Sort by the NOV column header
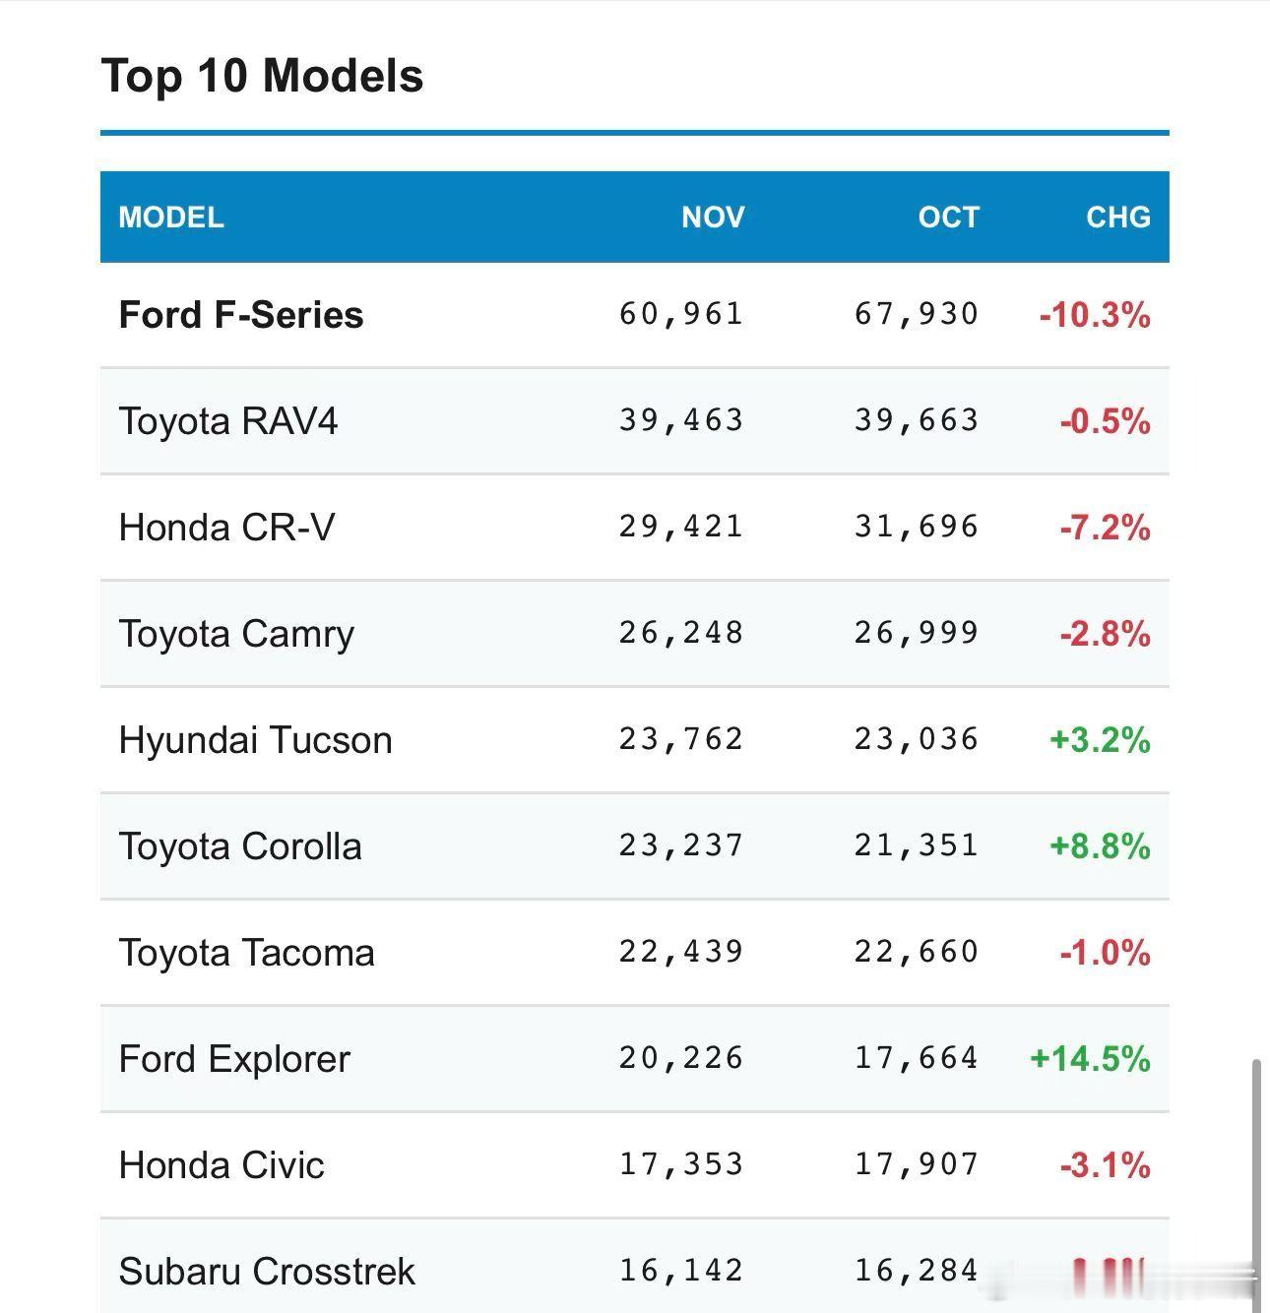 (x=713, y=217)
